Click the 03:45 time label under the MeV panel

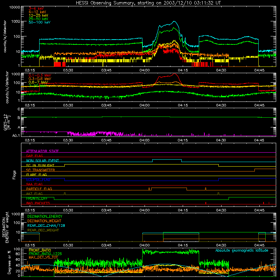106,105
